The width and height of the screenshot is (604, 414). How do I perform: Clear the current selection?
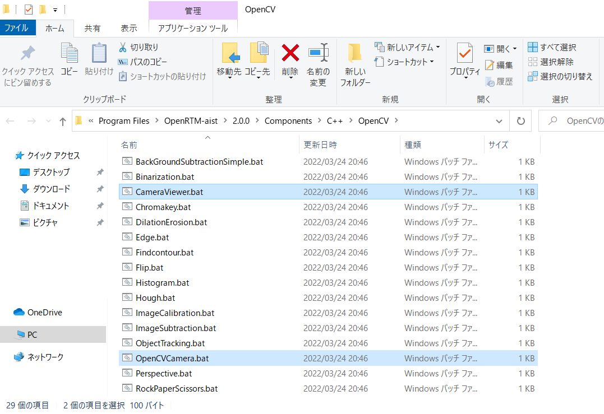click(551, 62)
